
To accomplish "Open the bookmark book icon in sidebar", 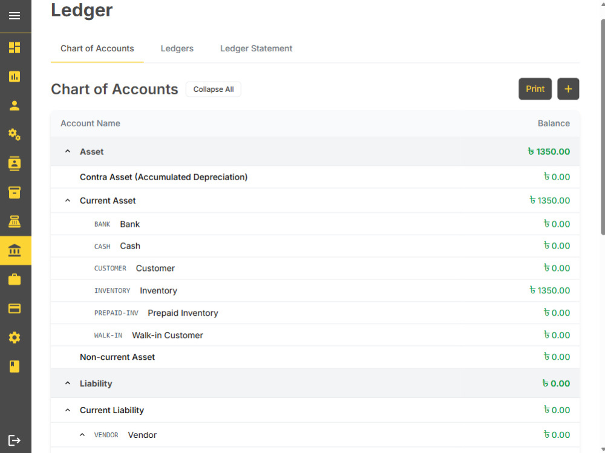I will click(x=15, y=366).
